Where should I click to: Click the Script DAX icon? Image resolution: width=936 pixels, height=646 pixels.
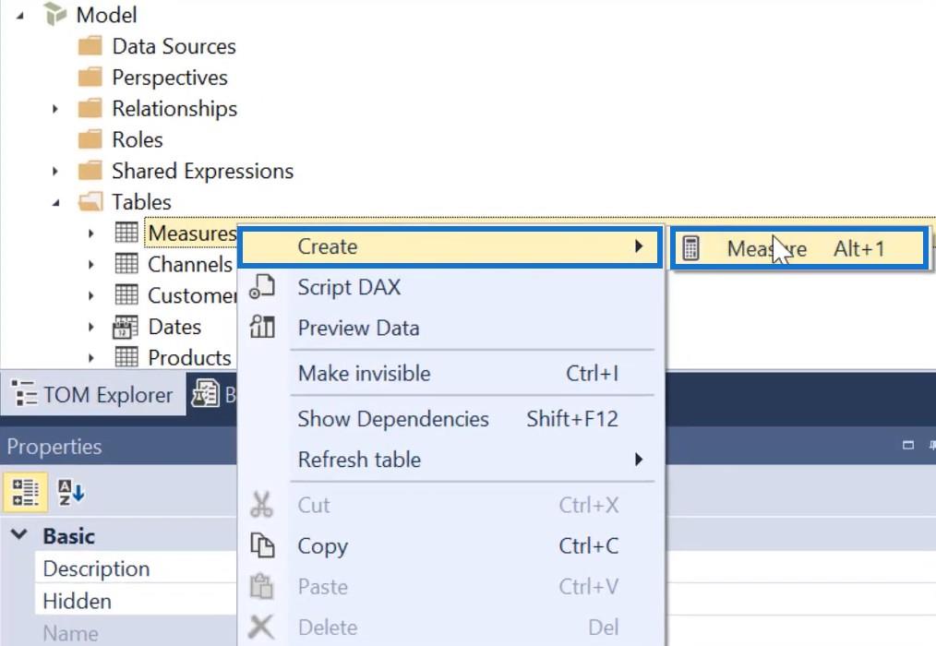click(x=262, y=287)
